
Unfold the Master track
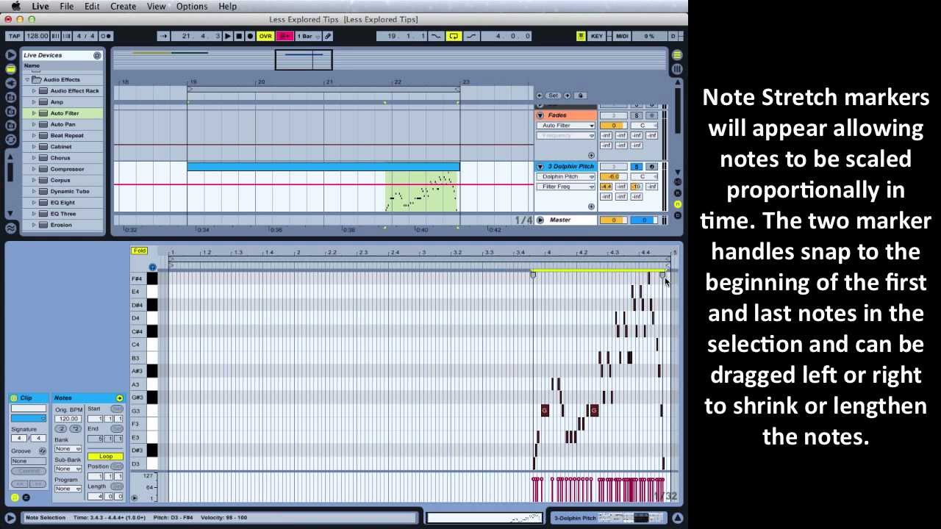click(540, 220)
